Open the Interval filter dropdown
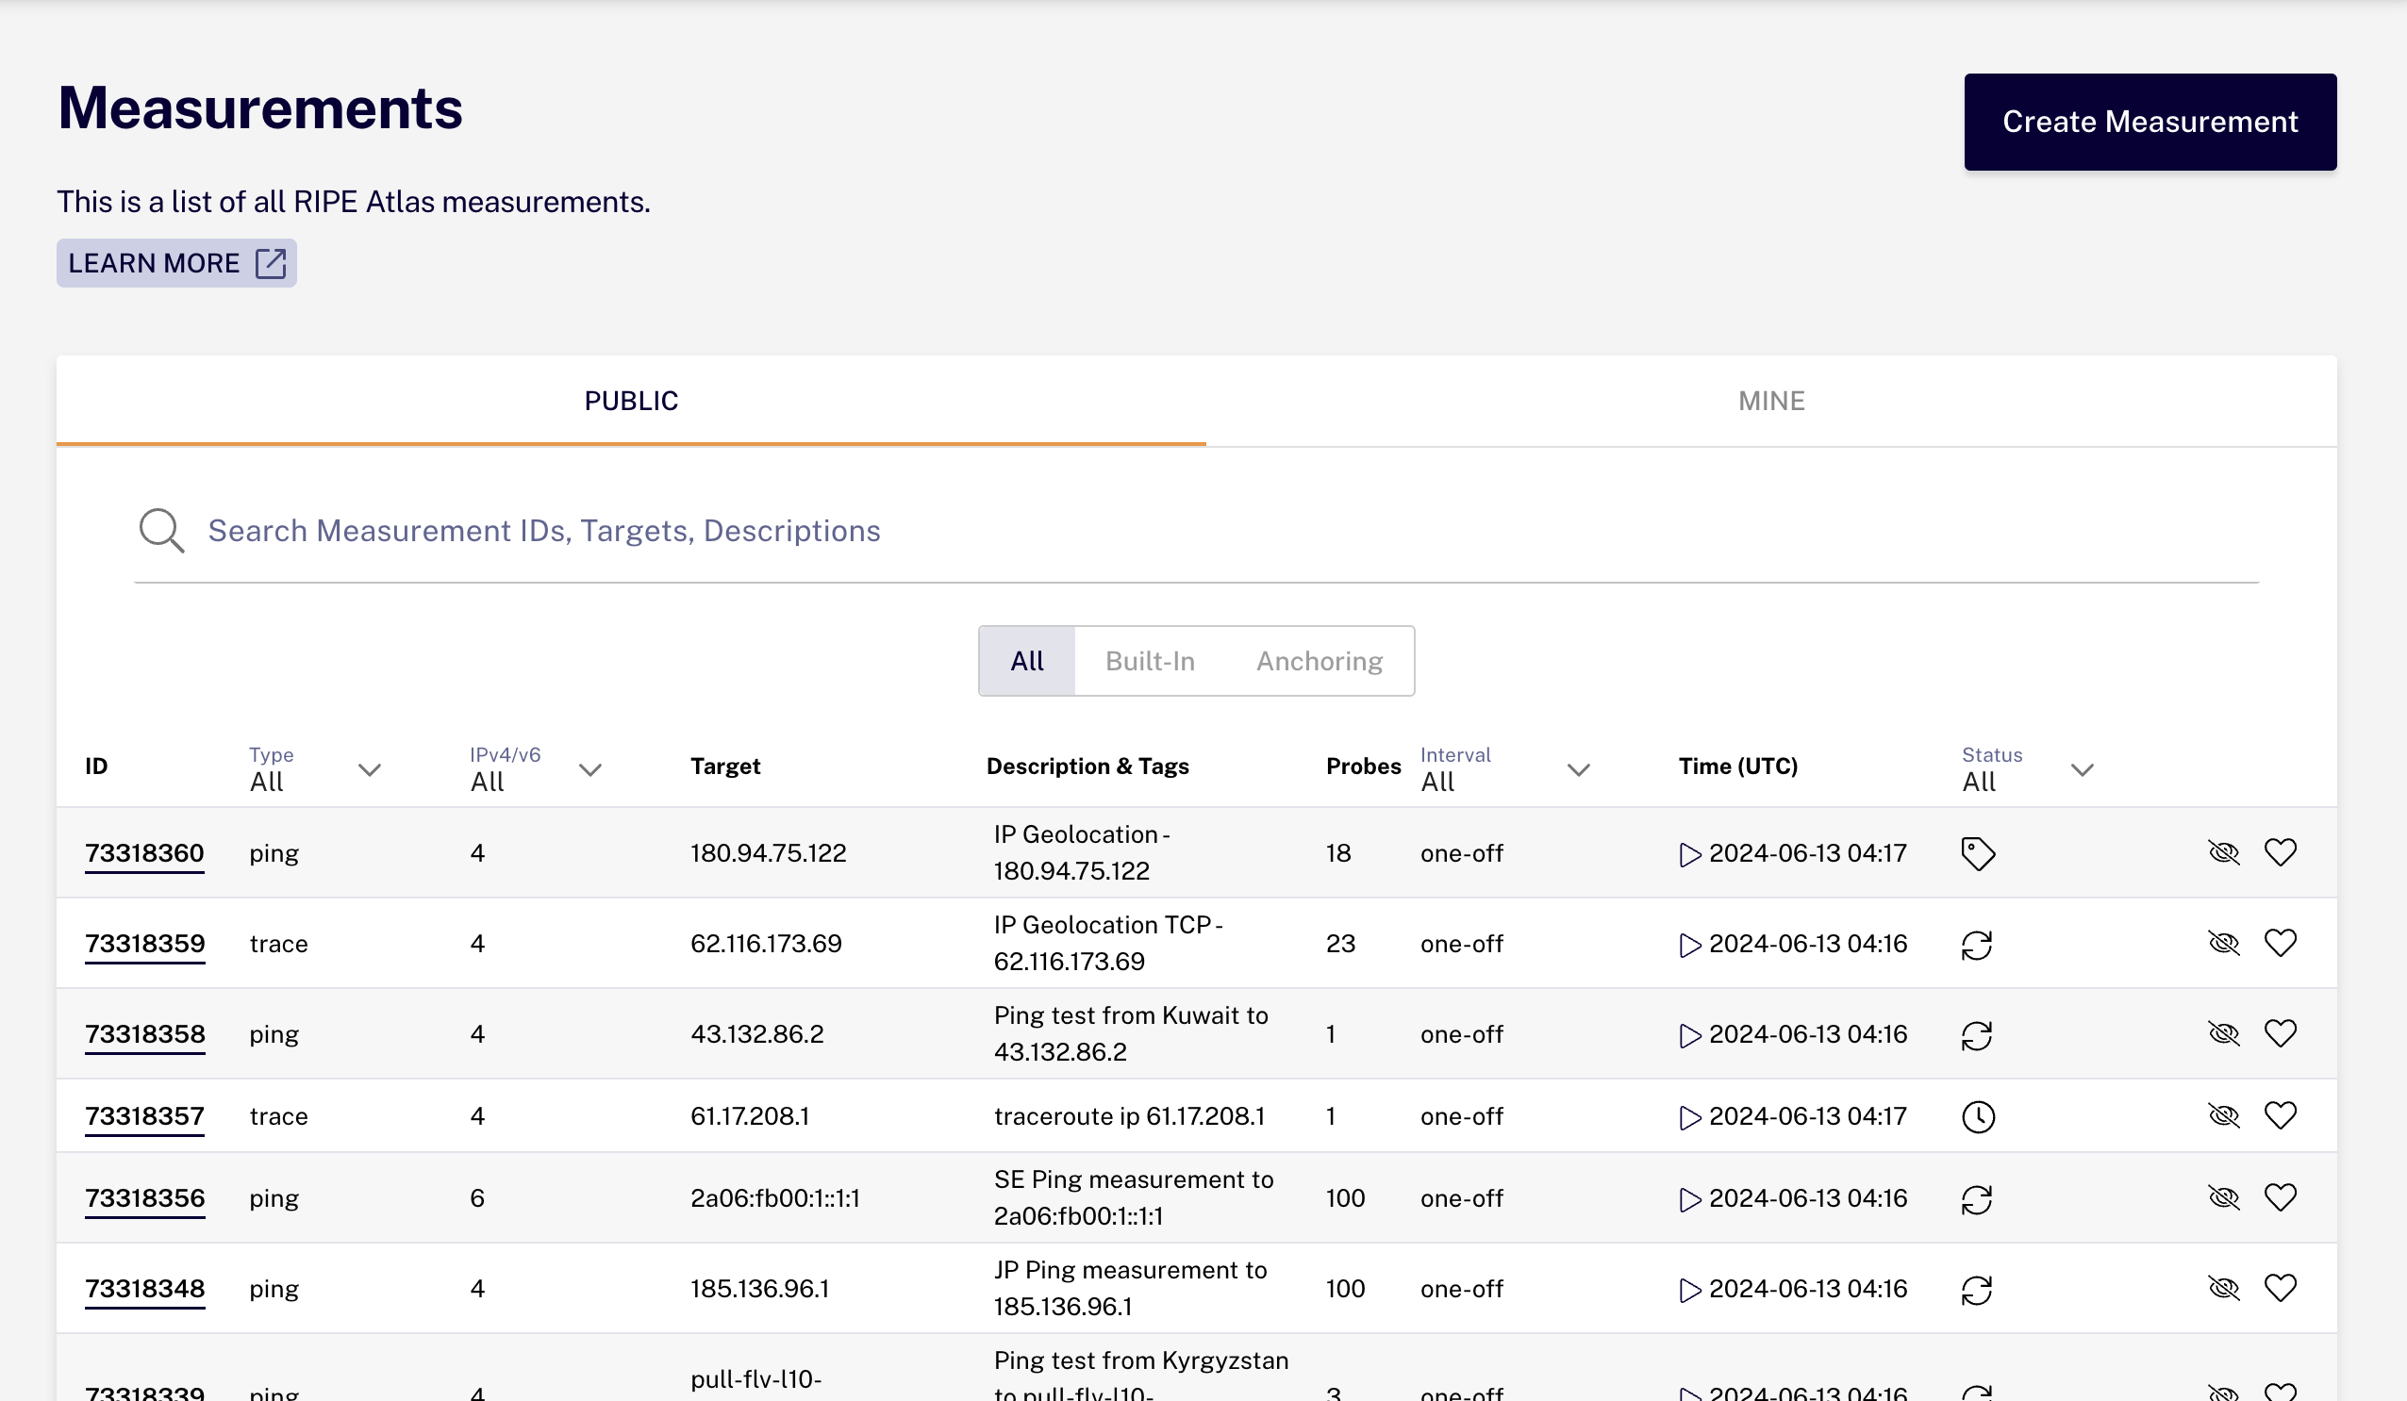The width and height of the screenshot is (2407, 1401). 1505,768
